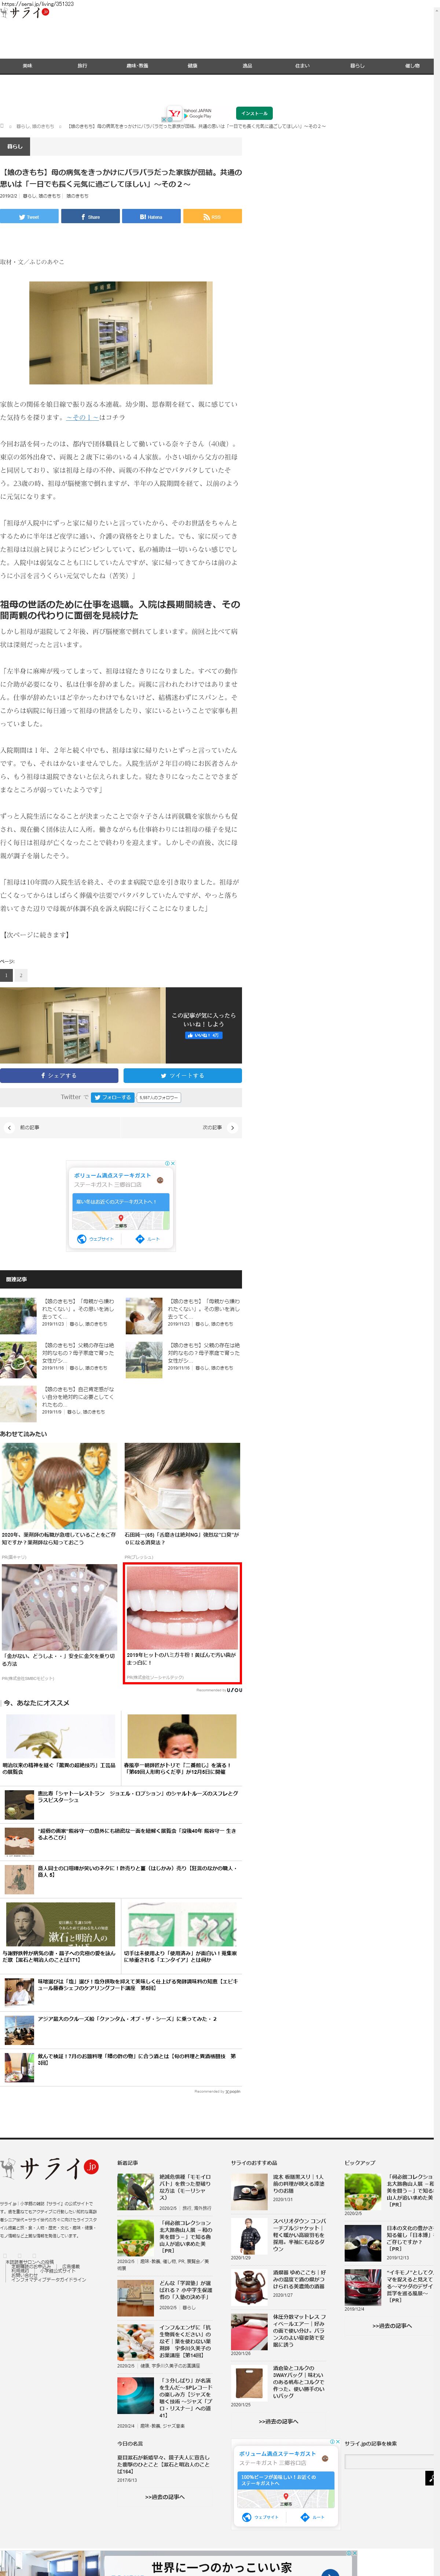Click the Serai logo in the header
Screen dimensions: 440x2576
[25, 13]
